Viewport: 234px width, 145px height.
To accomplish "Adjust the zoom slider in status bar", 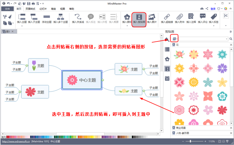I will 190,141.
